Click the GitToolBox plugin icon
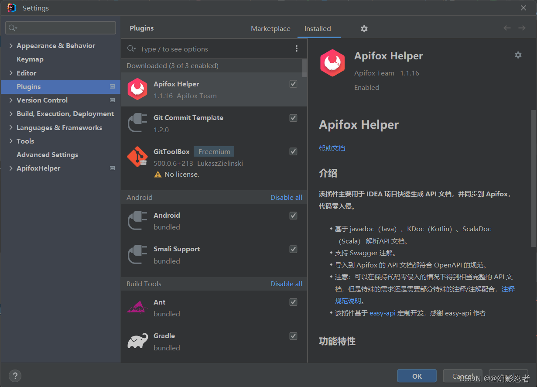The height and width of the screenshot is (387, 537). [137, 157]
